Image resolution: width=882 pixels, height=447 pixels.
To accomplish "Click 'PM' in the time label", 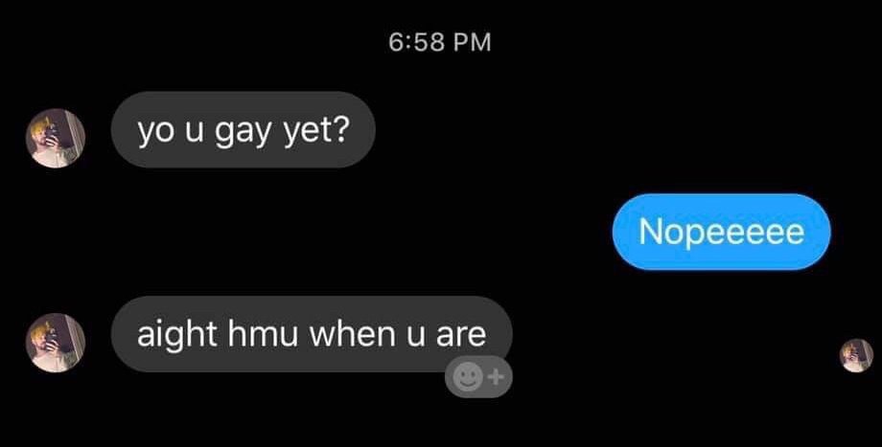I will pos(472,42).
